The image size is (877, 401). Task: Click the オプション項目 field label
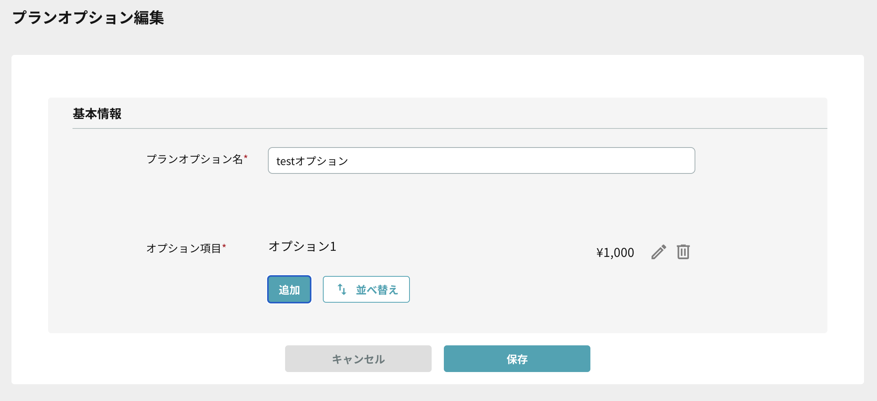(x=184, y=249)
